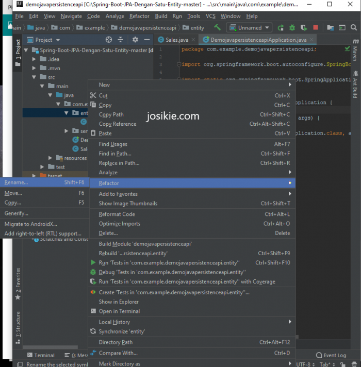The image size is (361, 367).
Task: Click Collapse All icon in Project panel
Action: click(x=120, y=40)
